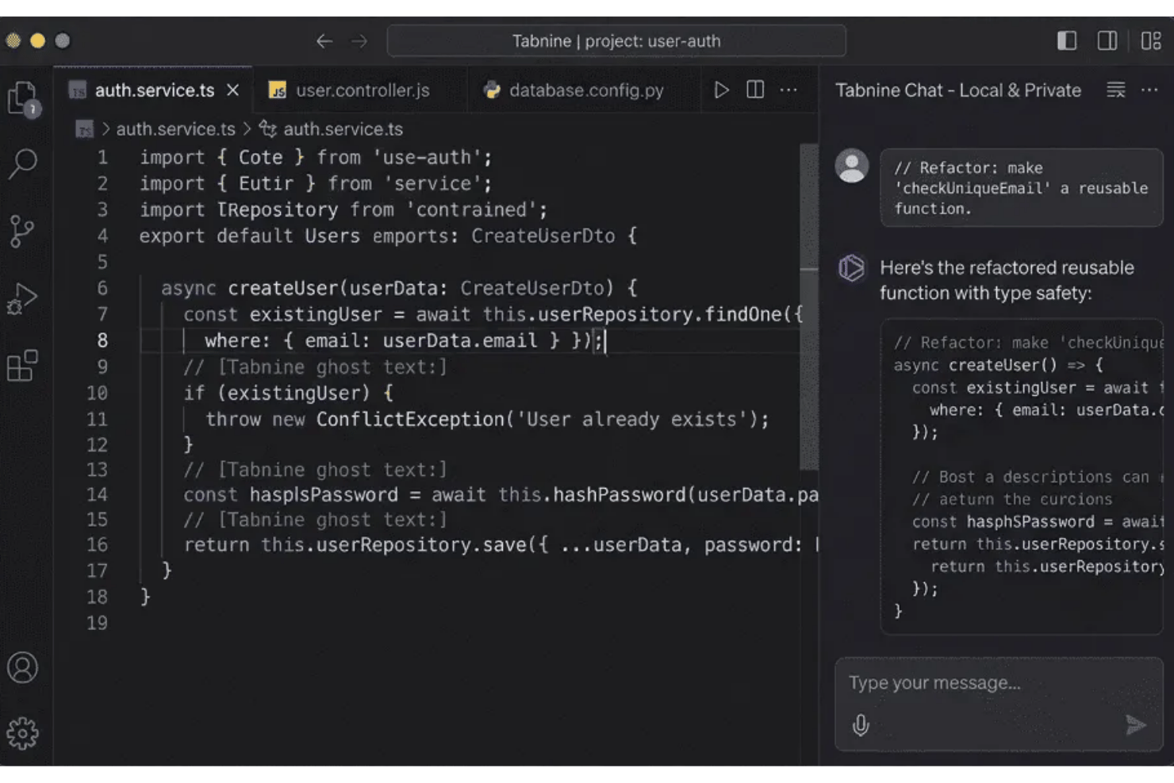The width and height of the screenshot is (1174, 783).
Task: Switch to the database.config.py tab
Action: tap(574, 90)
